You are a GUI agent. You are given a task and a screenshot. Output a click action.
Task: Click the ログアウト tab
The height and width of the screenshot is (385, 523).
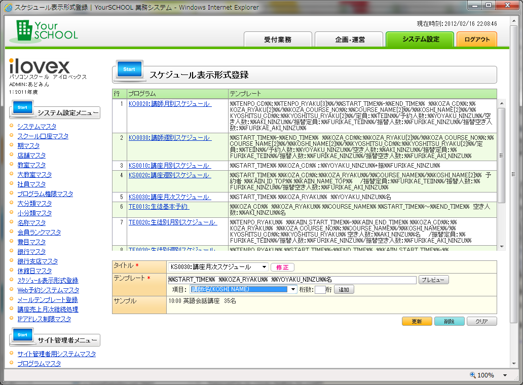[x=476, y=40]
